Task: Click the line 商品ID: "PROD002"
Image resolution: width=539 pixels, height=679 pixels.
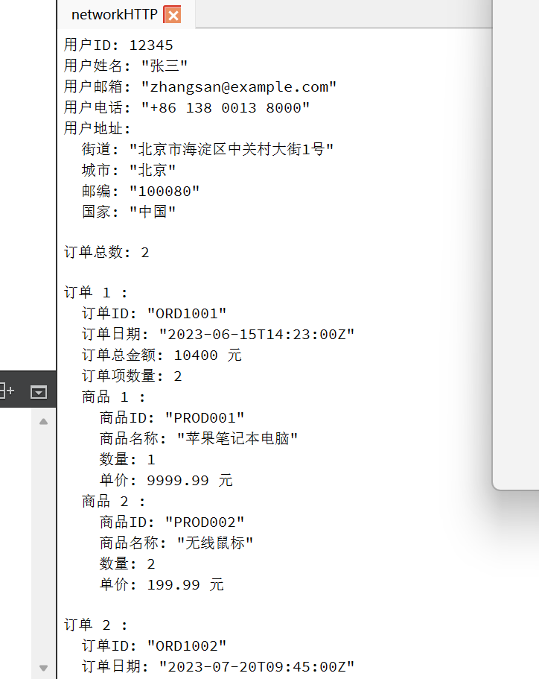Action: click(172, 522)
